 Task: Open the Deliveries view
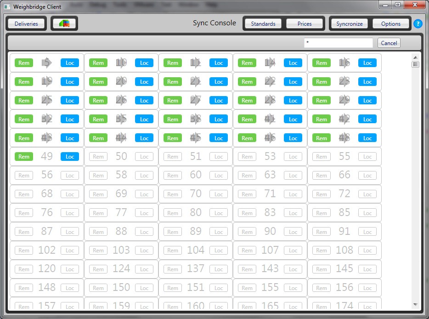point(26,23)
